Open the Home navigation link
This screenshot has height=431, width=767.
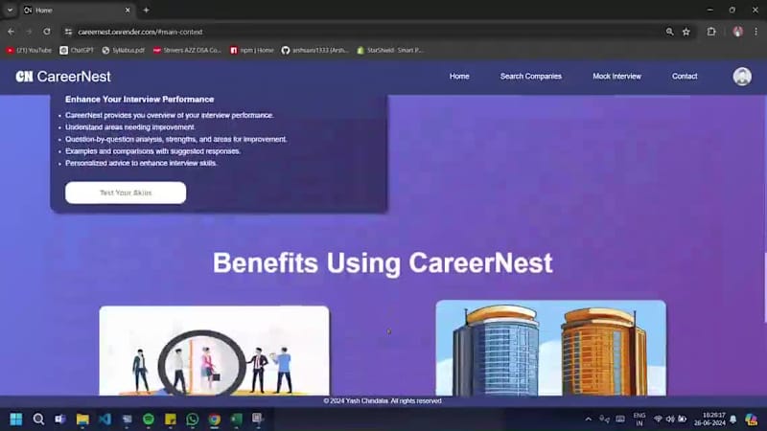(459, 77)
